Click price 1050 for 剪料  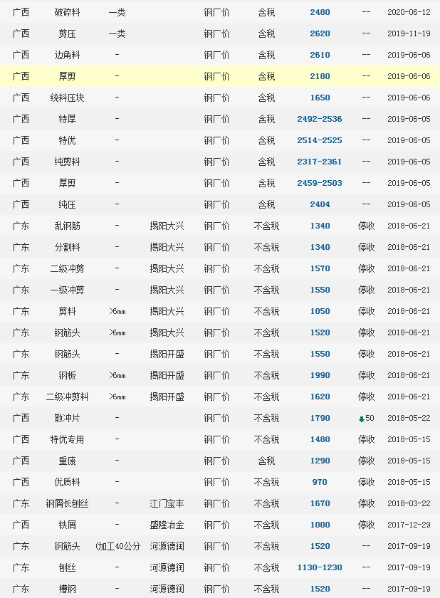coord(320,311)
